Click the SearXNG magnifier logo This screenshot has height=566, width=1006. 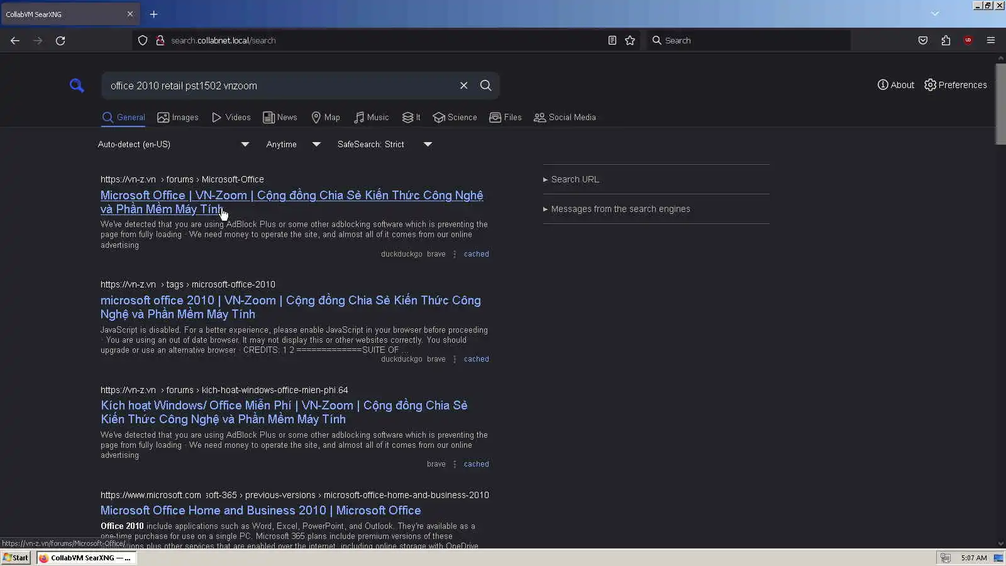pyautogui.click(x=77, y=86)
